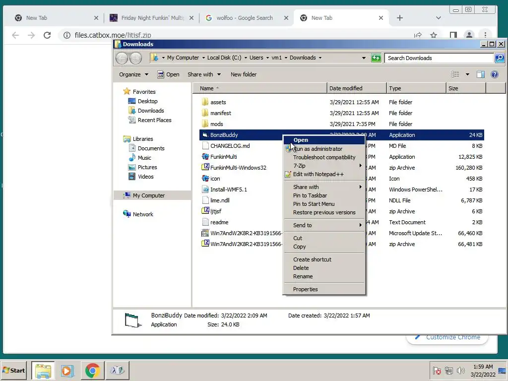
Task: Click Open in the context menu
Action: click(324, 140)
